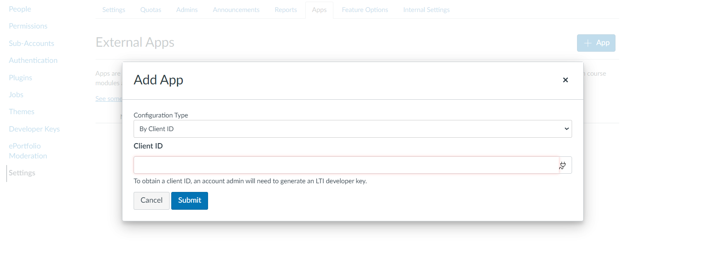The height and width of the screenshot is (261, 728).
Task: Open the Admins tab
Action: coord(187,10)
